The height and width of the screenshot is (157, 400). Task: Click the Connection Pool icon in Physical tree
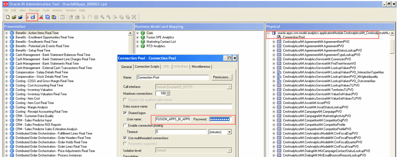pos(279,37)
